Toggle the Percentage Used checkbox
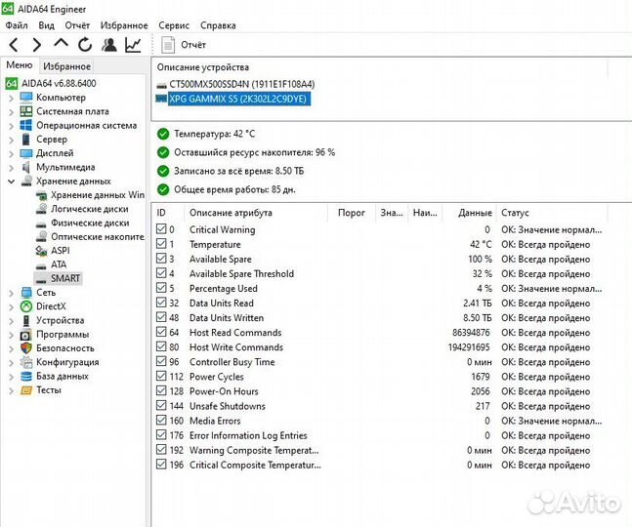632x527 pixels. pyautogui.click(x=161, y=288)
